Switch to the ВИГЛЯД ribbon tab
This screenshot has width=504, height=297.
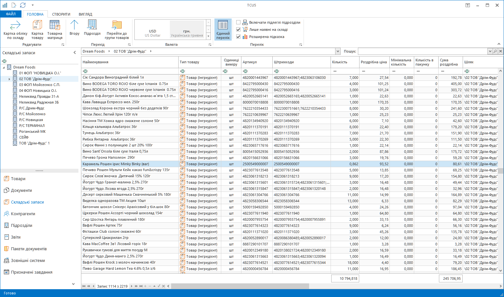tap(85, 14)
